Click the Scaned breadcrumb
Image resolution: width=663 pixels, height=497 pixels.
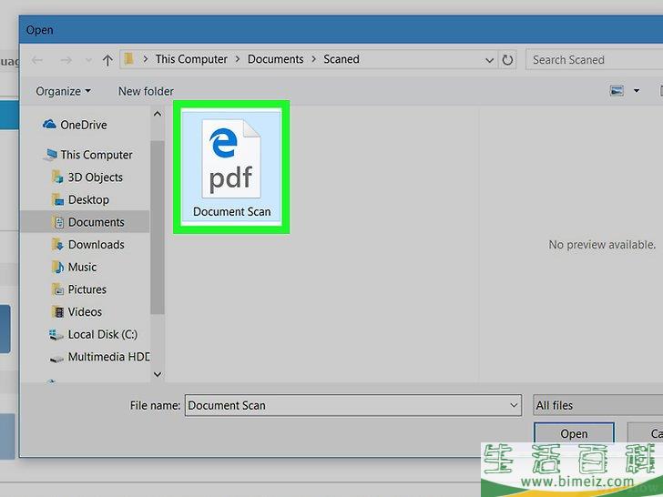(342, 59)
